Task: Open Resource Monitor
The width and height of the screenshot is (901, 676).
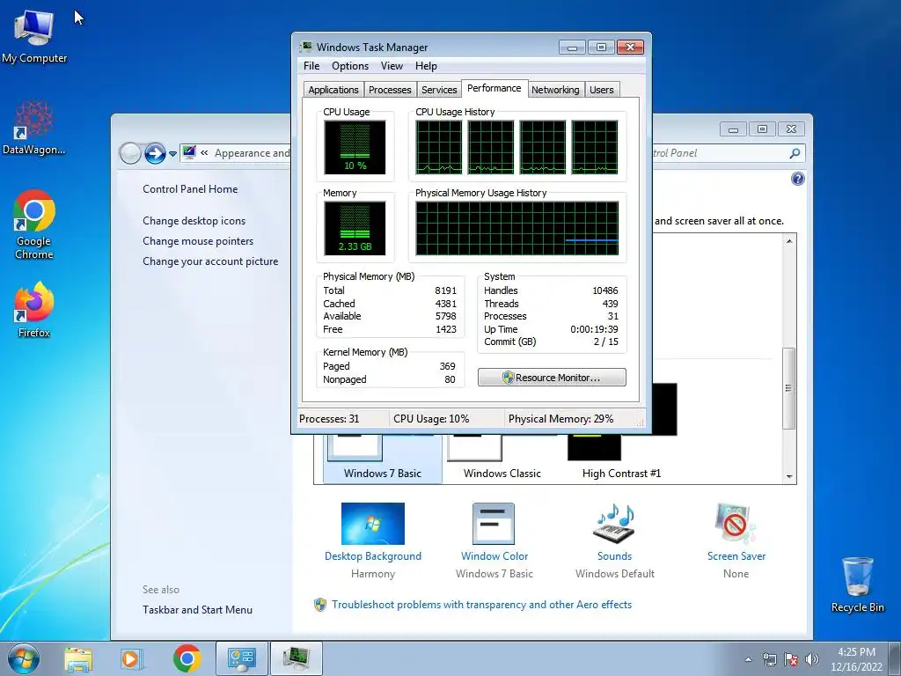Action: (x=552, y=378)
